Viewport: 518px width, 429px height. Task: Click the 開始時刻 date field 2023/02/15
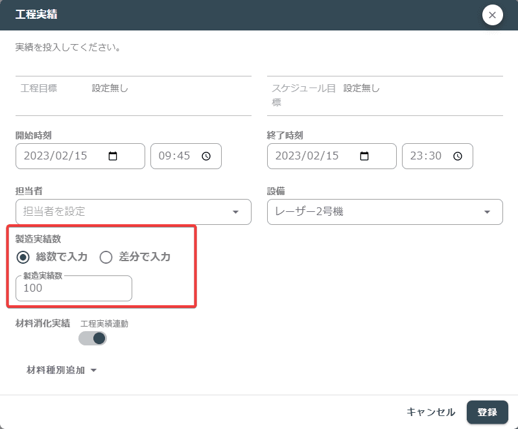(x=80, y=156)
